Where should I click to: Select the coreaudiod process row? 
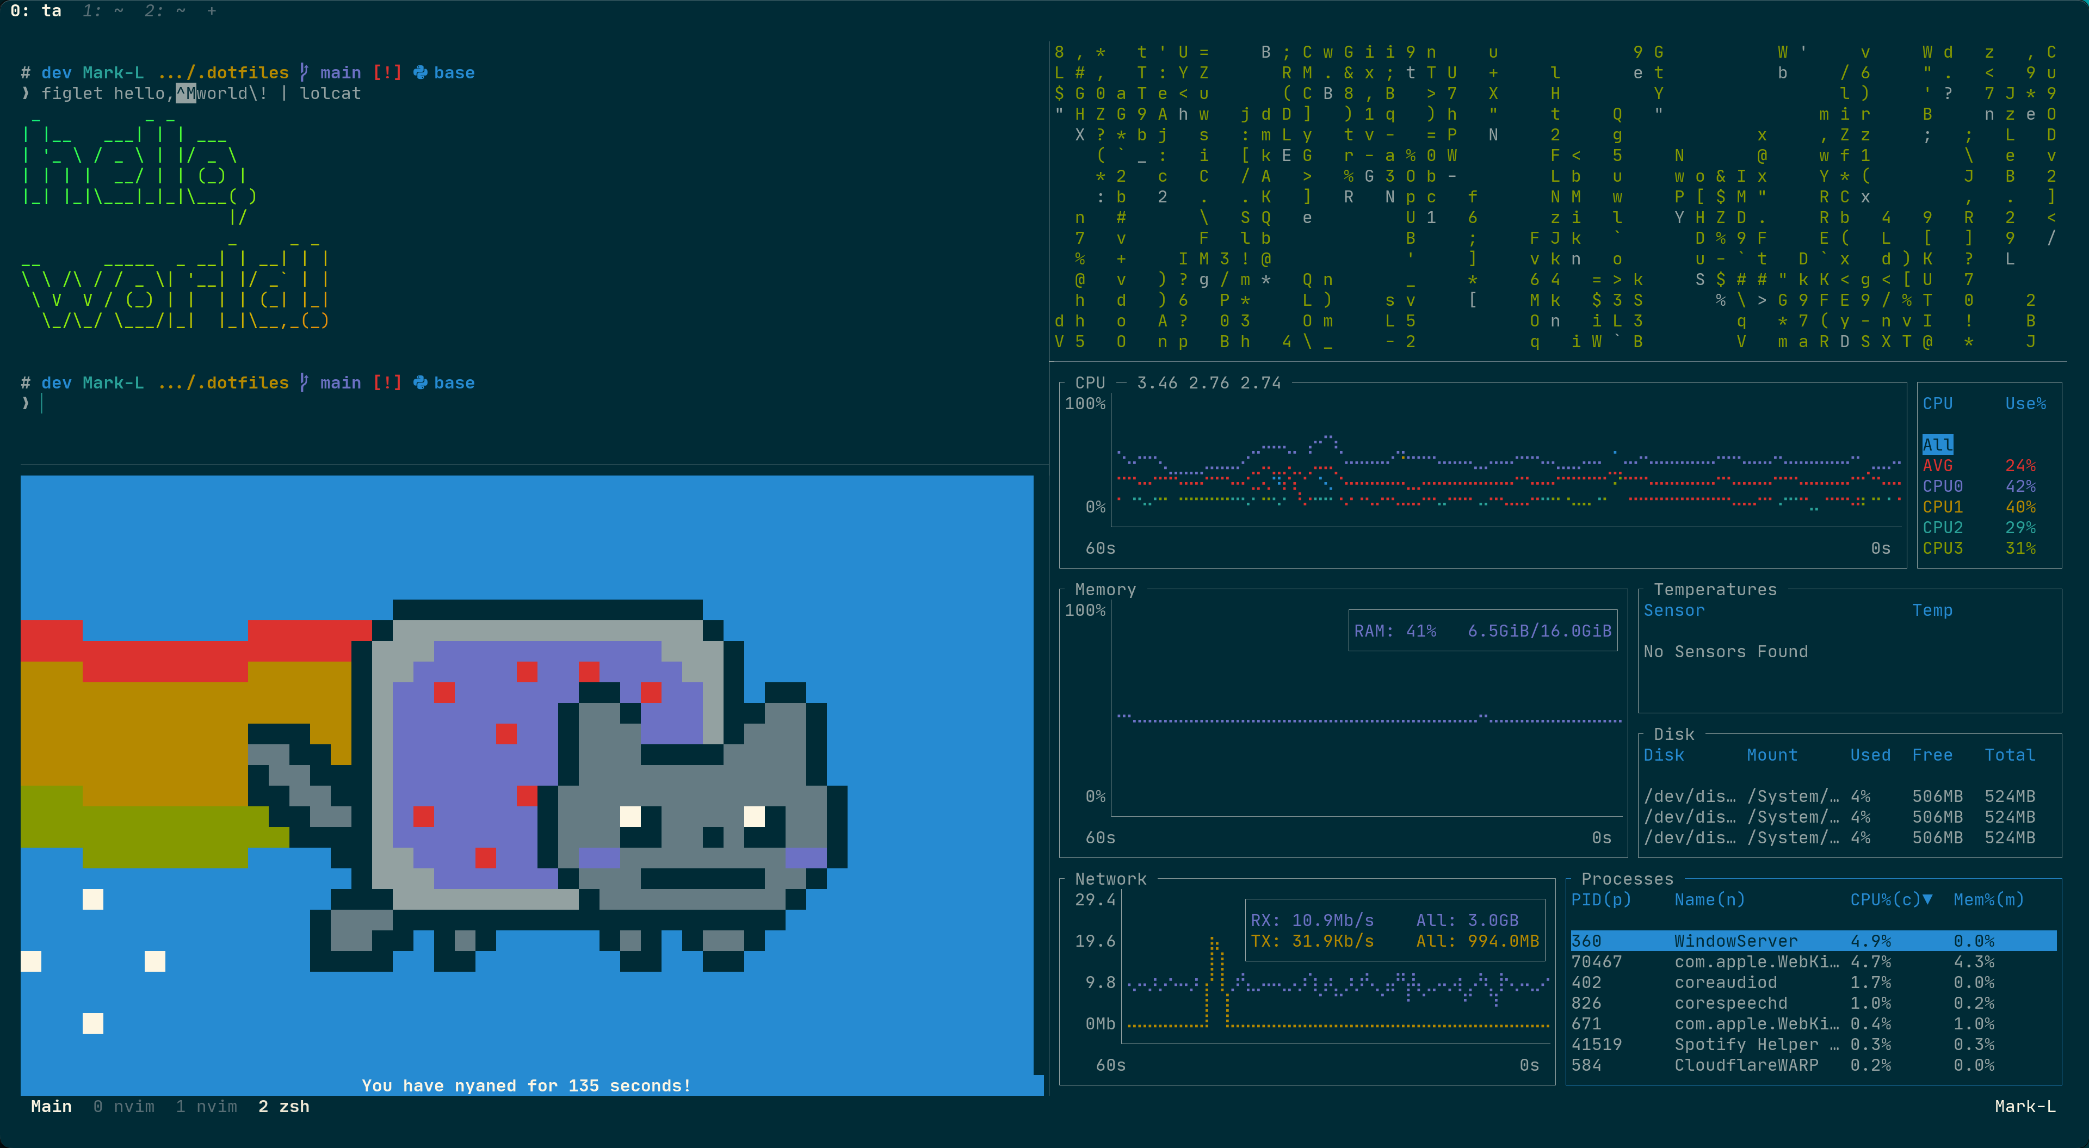pyautogui.click(x=1725, y=983)
